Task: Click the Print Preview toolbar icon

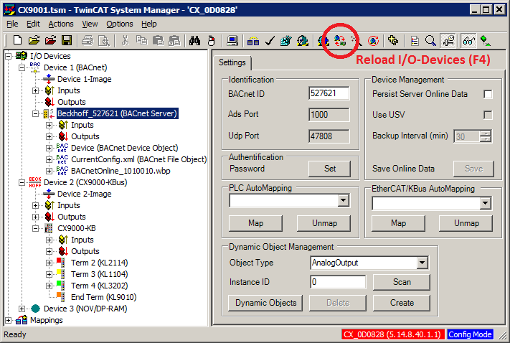Action: click(x=104, y=40)
